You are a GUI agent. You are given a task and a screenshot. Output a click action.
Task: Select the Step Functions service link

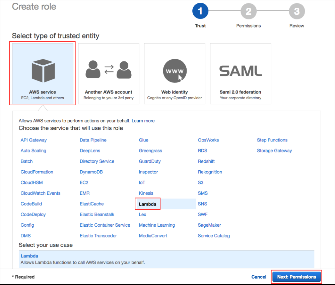[x=272, y=140]
